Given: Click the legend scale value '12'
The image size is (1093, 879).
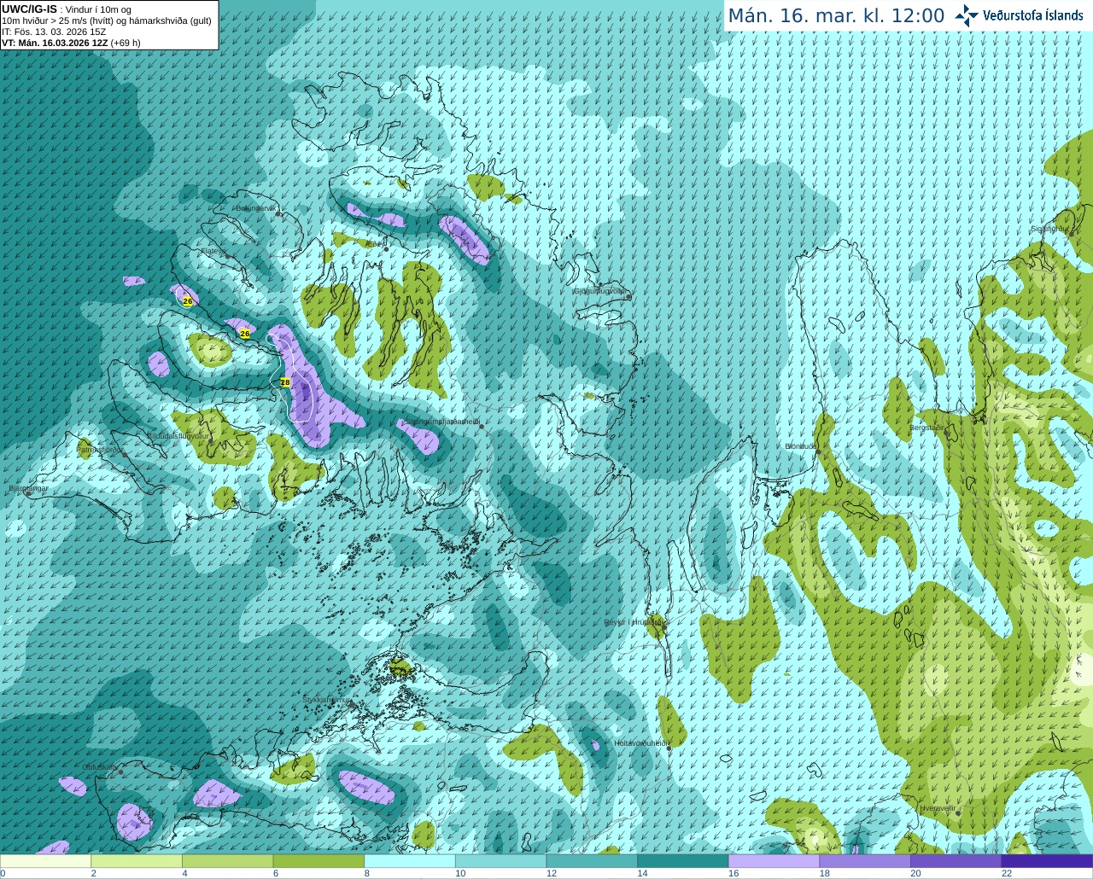Looking at the screenshot, I should click(x=551, y=873).
